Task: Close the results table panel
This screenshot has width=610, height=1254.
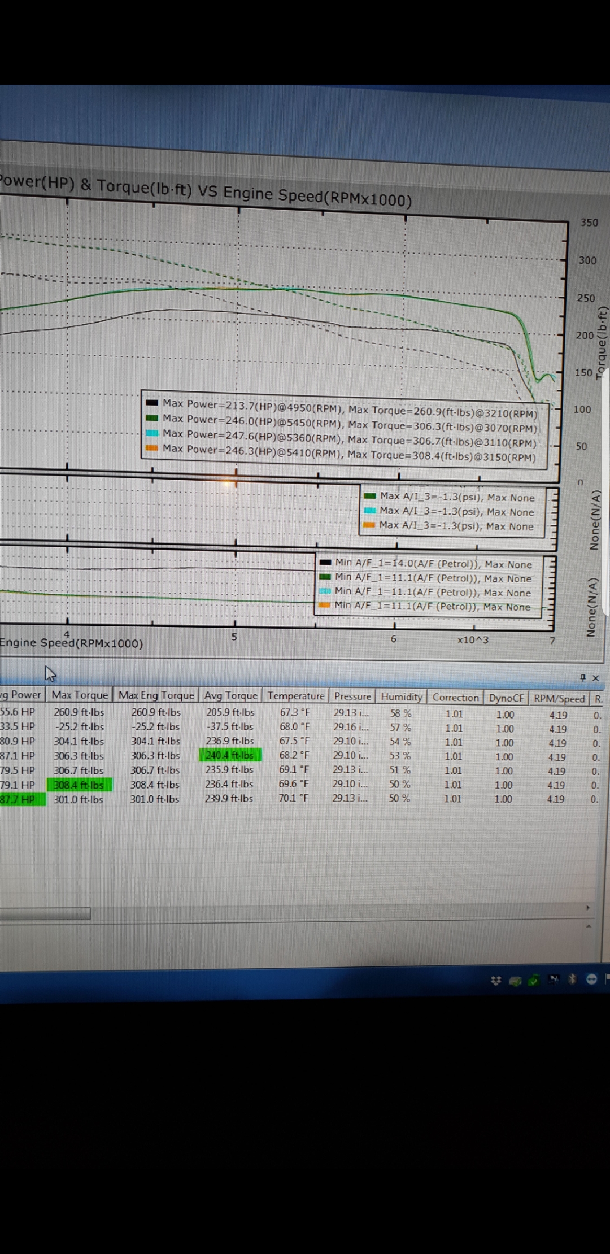Action: coord(595,678)
